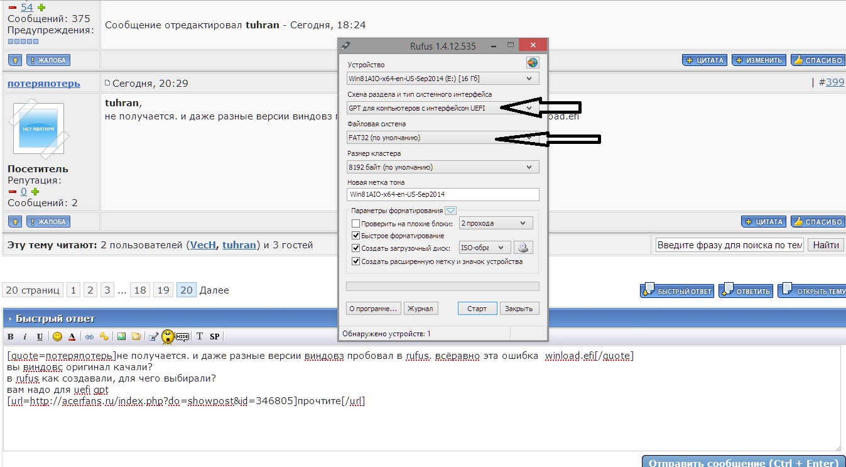Viewport: 846px width, 467px height.
Task: Go to page 19 of the thread
Action: pyautogui.click(x=163, y=290)
